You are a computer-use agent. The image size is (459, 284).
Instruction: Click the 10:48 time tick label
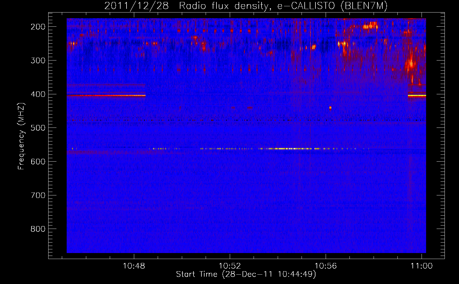134,266
